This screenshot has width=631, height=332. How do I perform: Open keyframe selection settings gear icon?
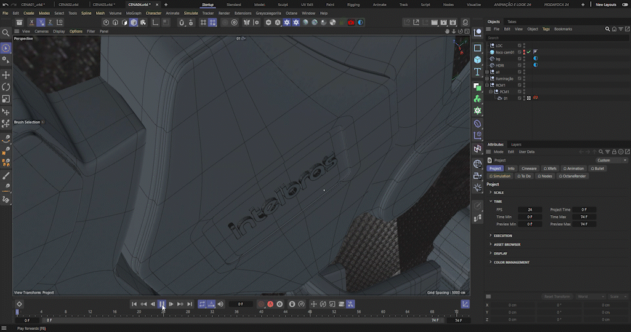coord(279,304)
